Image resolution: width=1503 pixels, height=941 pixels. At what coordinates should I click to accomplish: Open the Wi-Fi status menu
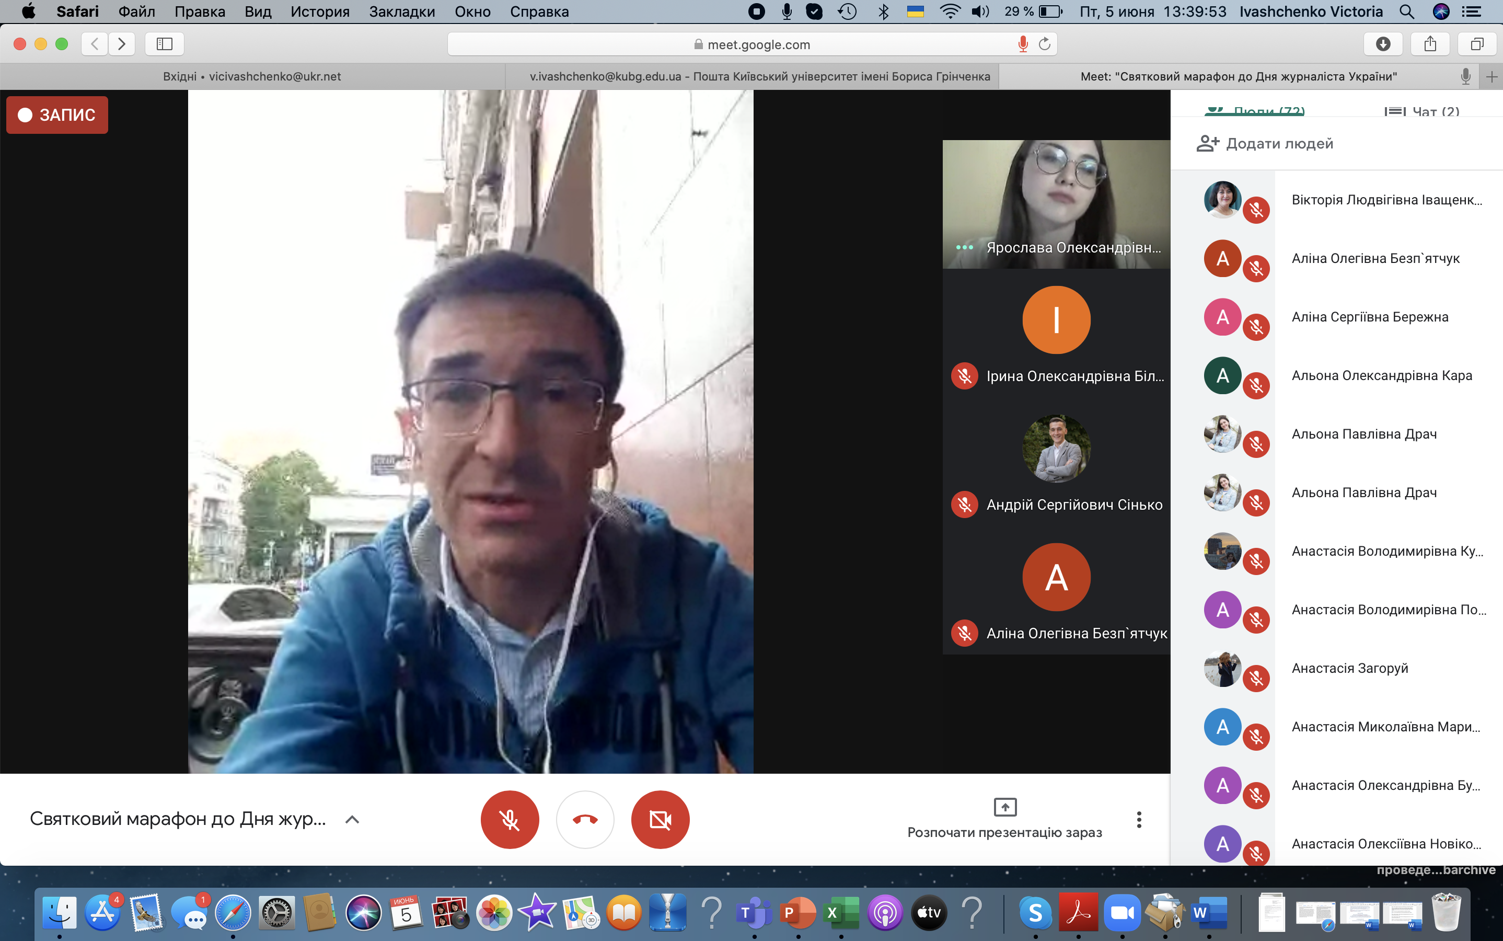[950, 12]
